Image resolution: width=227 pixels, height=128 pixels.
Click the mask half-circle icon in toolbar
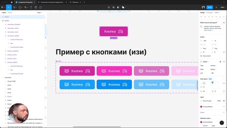118,7
